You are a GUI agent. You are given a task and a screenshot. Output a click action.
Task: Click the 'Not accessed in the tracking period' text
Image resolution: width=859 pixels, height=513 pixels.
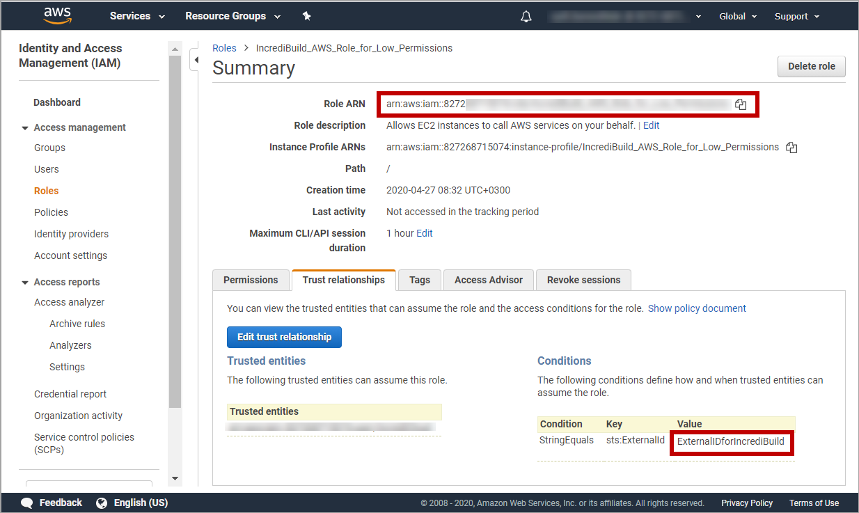click(462, 212)
